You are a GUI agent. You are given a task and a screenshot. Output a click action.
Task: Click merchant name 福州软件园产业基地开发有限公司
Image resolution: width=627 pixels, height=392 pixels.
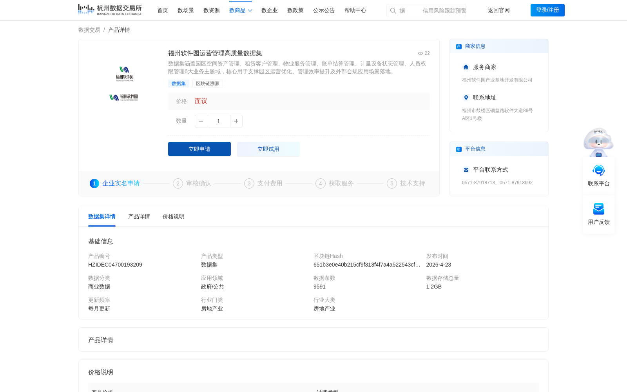[x=497, y=80]
